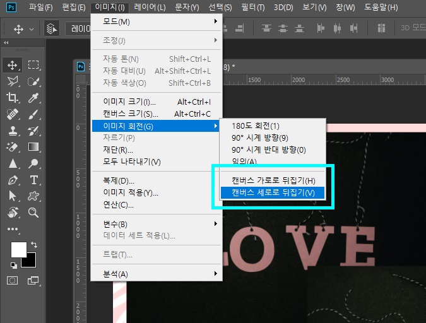
Task: Select the Hand tool
Action: point(12,213)
